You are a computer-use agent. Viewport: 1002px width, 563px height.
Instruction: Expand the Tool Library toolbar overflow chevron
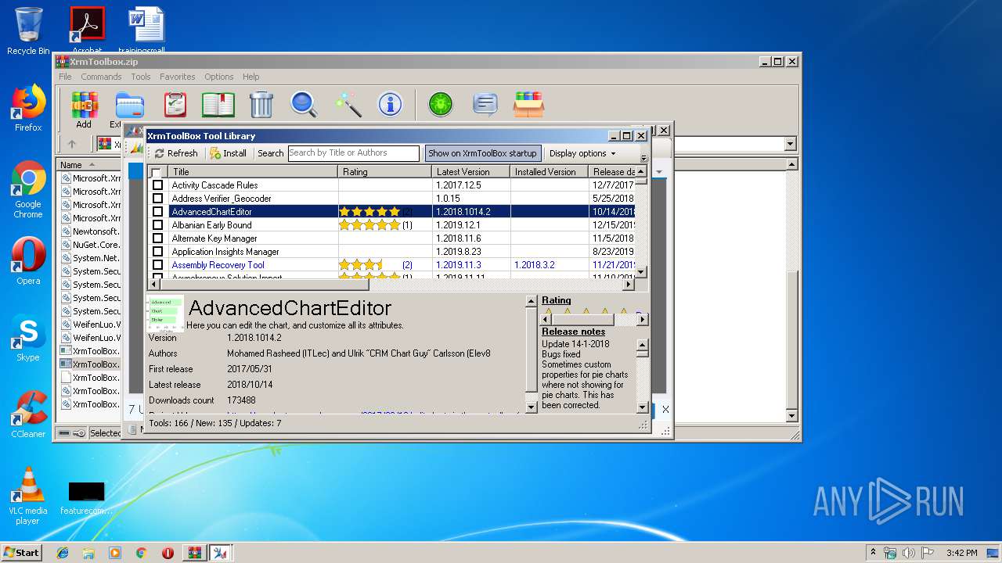point(643,156)
